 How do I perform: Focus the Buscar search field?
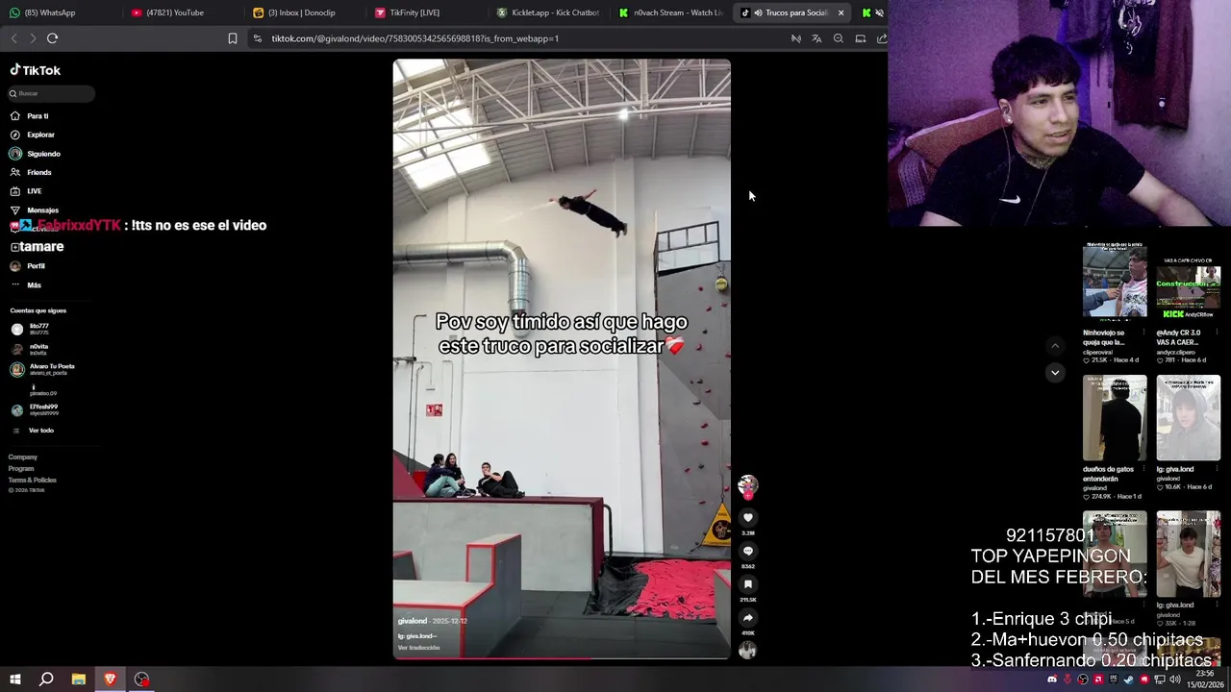pos(52,93)
